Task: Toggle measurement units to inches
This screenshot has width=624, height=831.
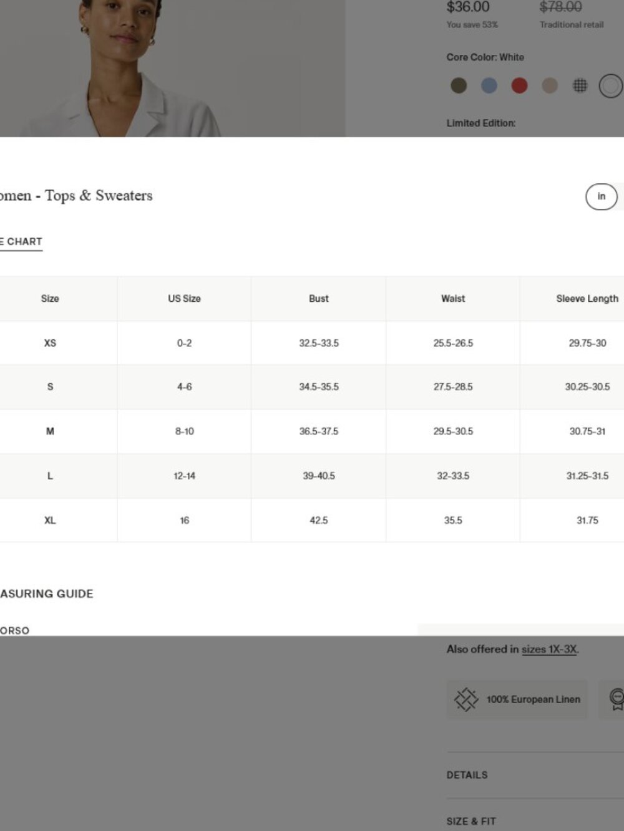Action: 602,196
